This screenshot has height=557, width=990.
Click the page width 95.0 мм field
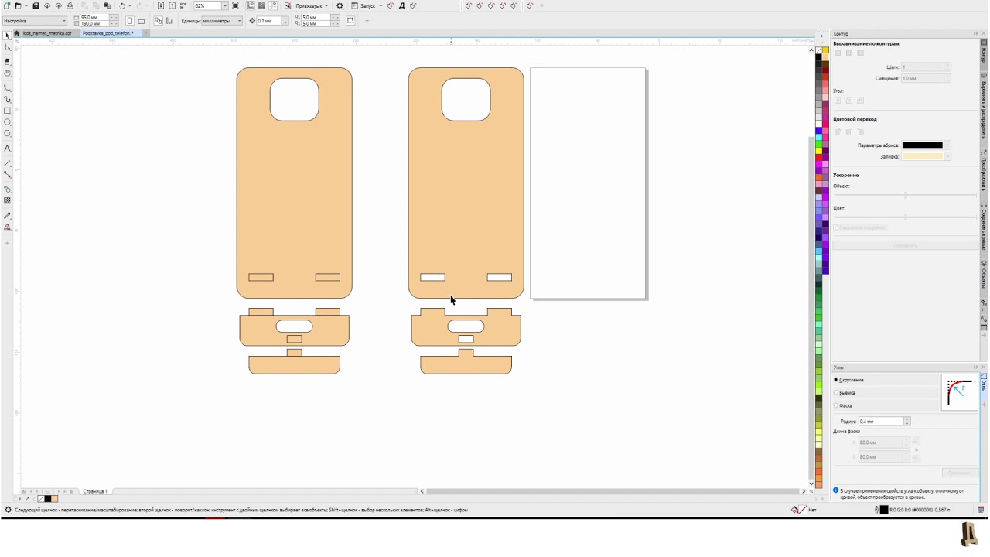(94, 17)
